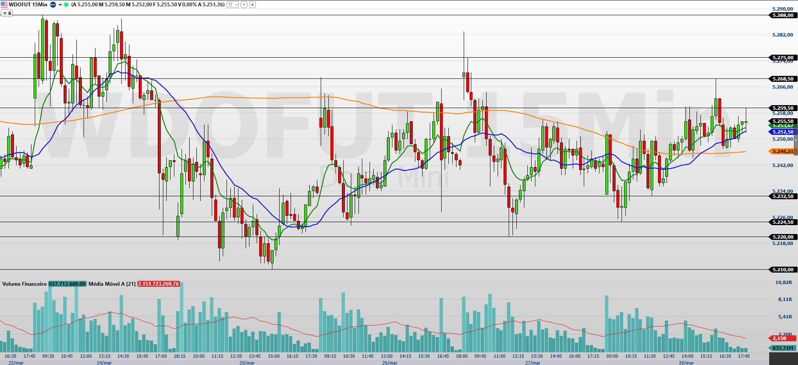Click the teal 637.713.680,00 volume value badge
Image resolution: width=798 pixels, height=365 pixels.
pyautogui.click(x=67, y=284)
